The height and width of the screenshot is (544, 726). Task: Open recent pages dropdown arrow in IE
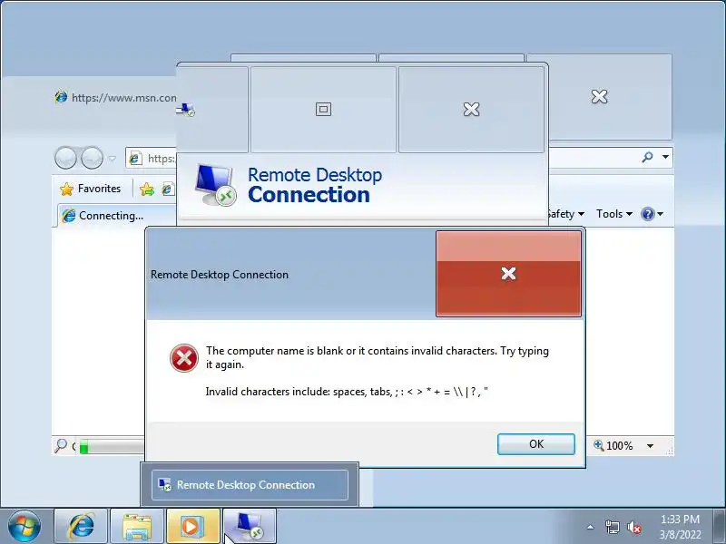click(x=112, y=158)
